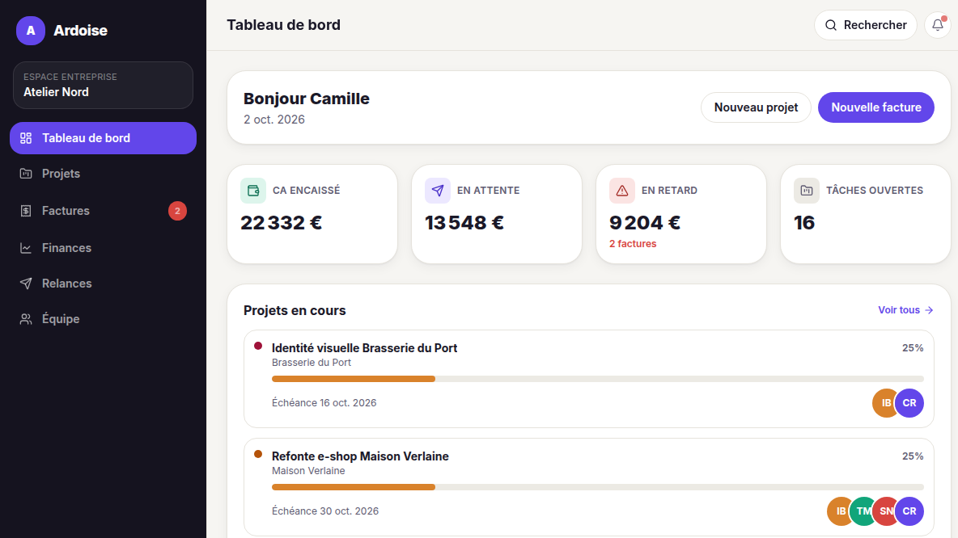Click Échéance 30 oct. 2026 text
The width and height of the screenshot is (958, 538).
click(325, 511)
